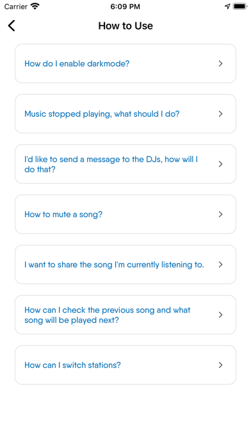The height and width of the screenshot is (446, 251).
Task: Open 'How to mute a song?'
Action: 125,215
